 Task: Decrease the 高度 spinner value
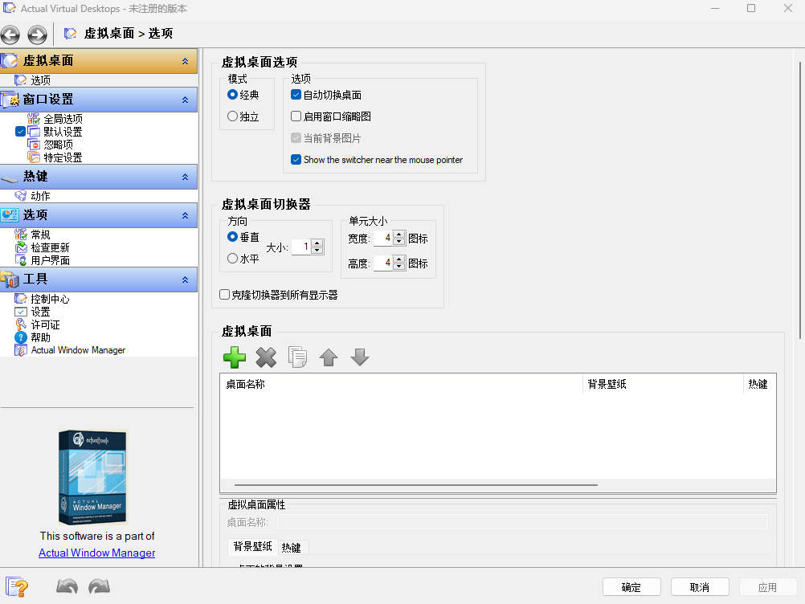pos(399,267)
